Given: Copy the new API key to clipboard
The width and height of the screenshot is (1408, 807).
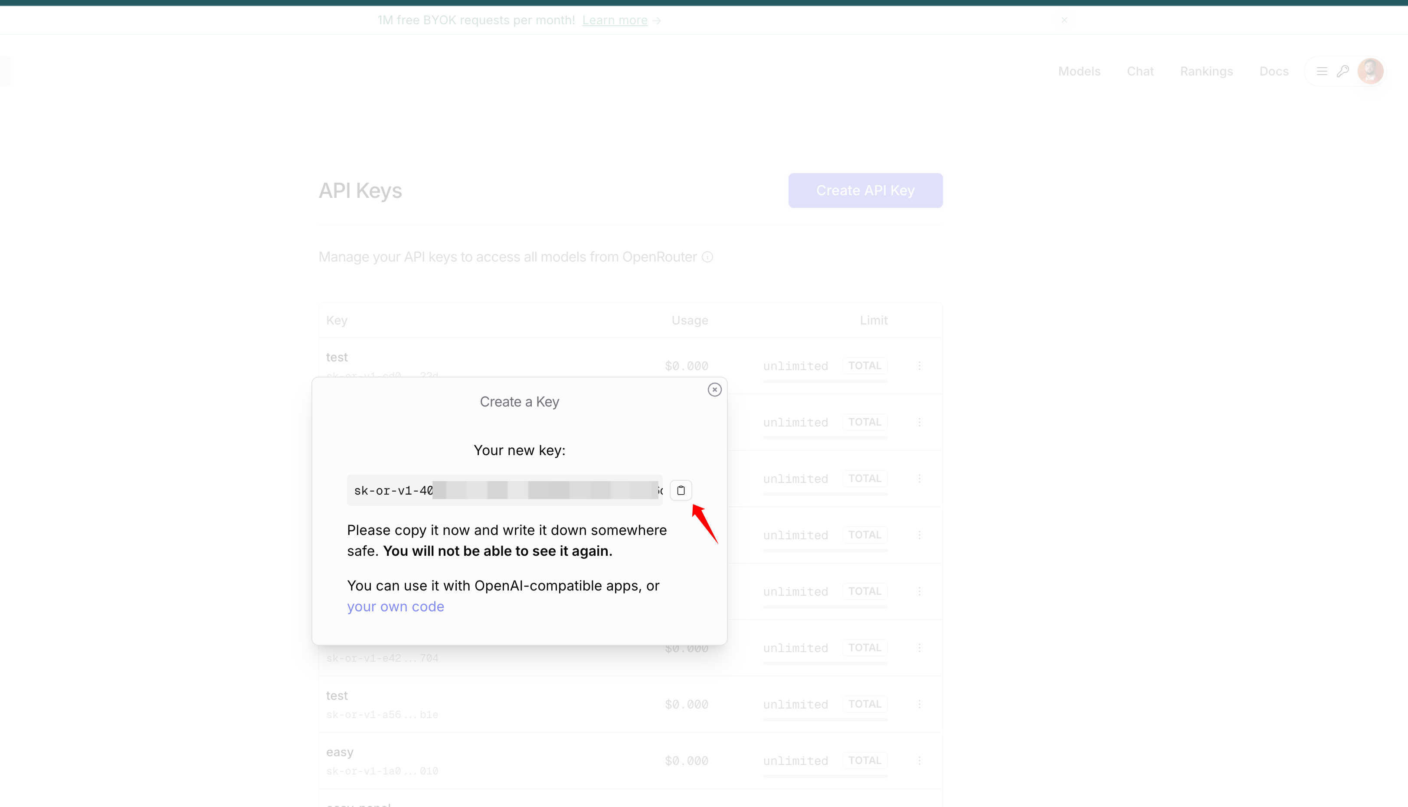Looking at the screenshot, I should tap(681, 491).
